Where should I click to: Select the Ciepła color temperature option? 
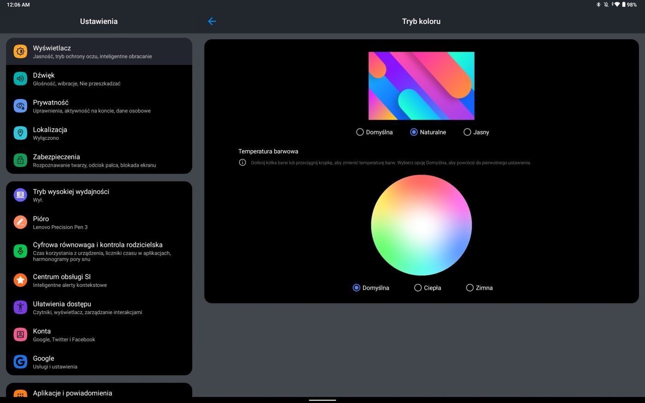[x=428, y=288]
